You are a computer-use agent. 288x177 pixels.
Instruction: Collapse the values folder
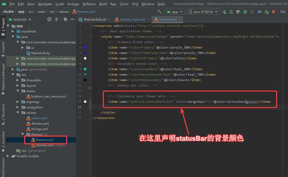18,113
